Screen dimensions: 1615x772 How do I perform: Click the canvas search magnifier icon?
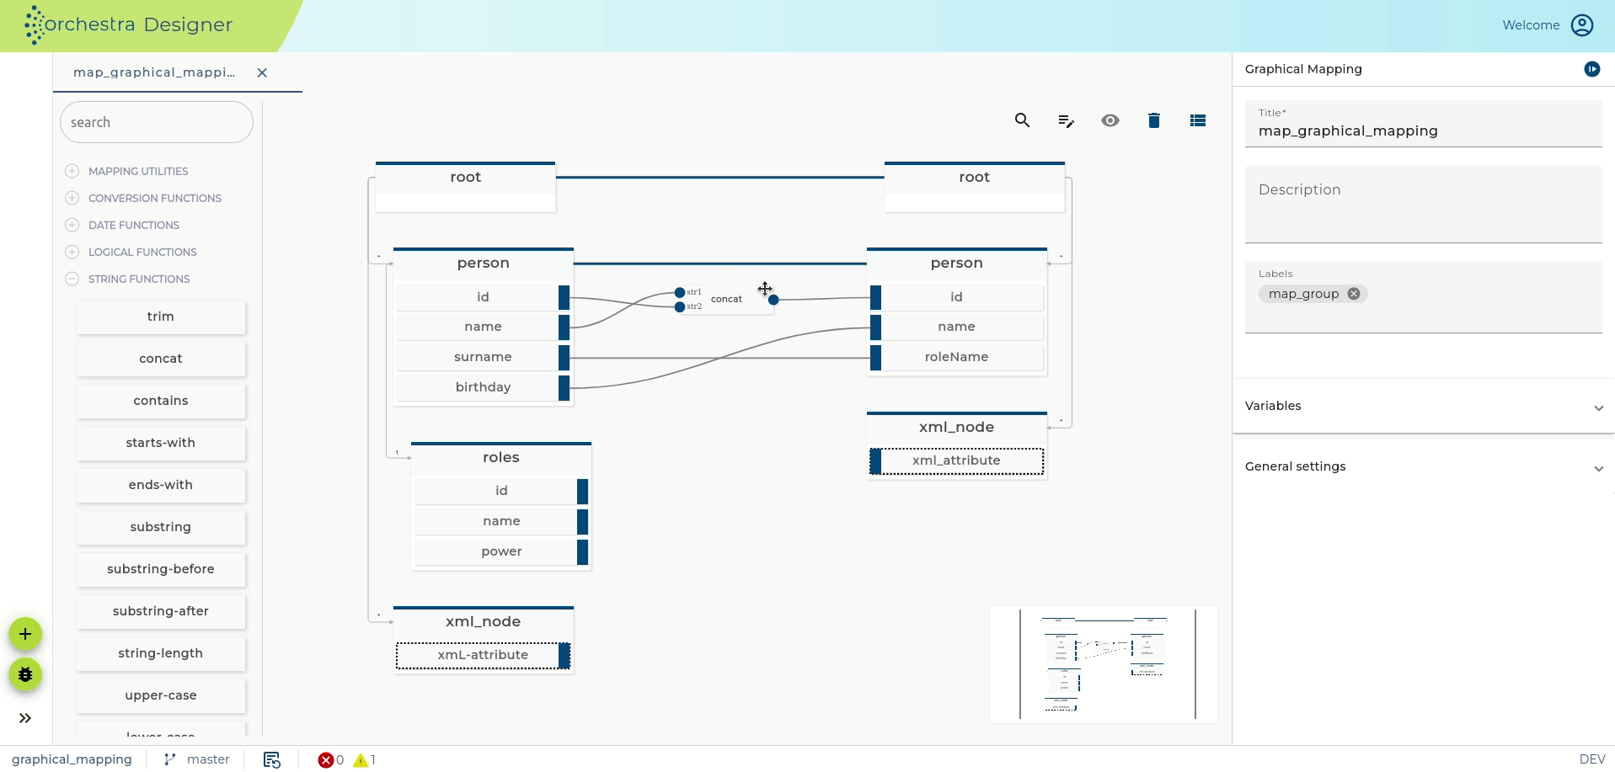click(1022, 120)
